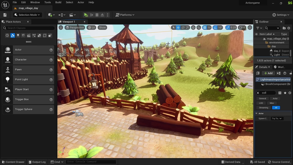Activate the Scale transform tool
Viewport: 293px width, 165px height.
187,27
